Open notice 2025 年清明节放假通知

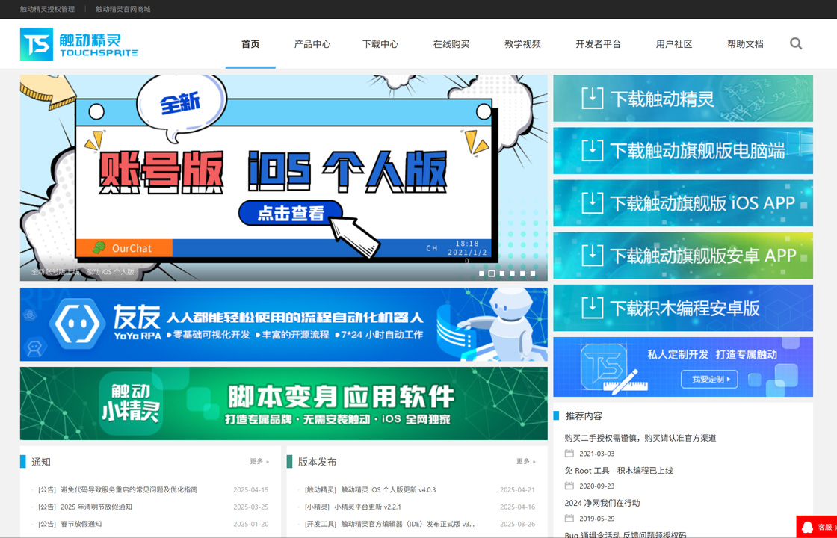[96, 507]
